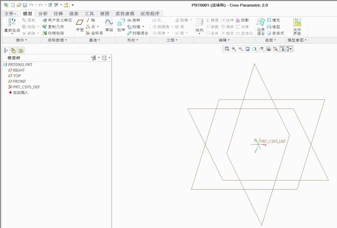Select PRT0001.PRT in model tree
The width and height of the screenshot is (337, 228).
[18, 65]
